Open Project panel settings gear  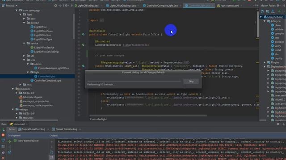pyautogui.click(x=67, y=6)
